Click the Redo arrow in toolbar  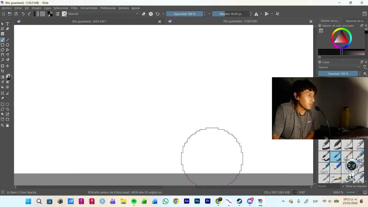tap(29, 14)
